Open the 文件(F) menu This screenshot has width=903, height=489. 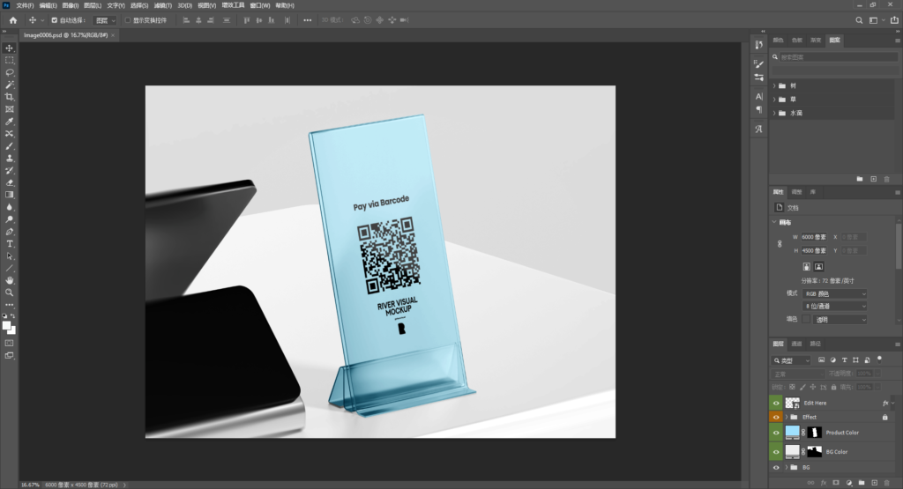click(25, 5)
